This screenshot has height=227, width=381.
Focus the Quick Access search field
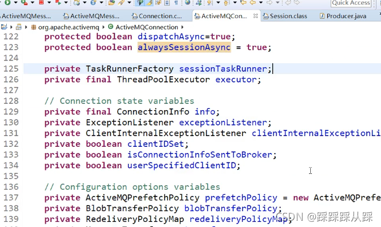tap(351, 3)
